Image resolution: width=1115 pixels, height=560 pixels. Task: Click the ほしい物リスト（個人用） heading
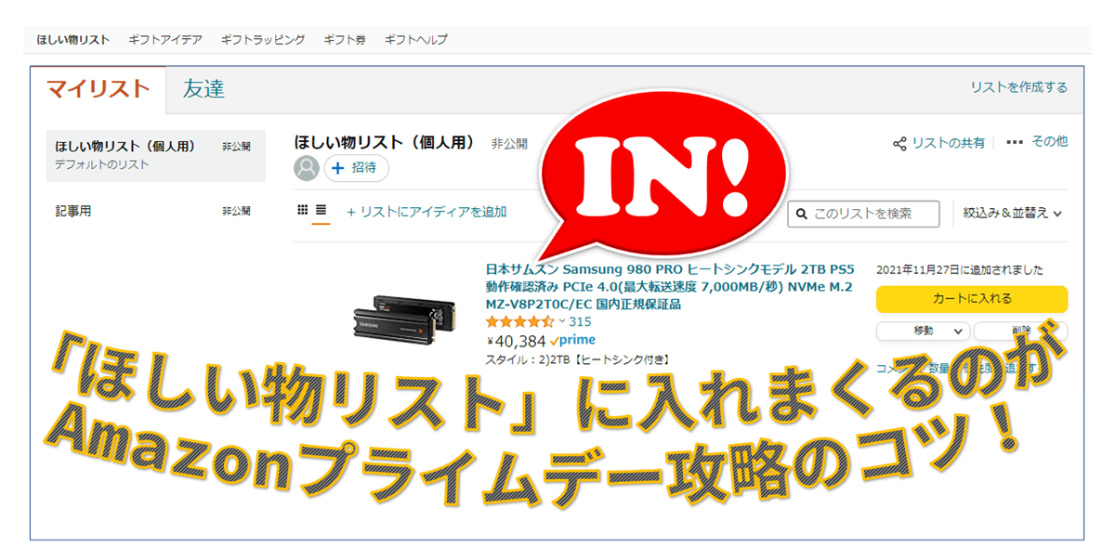(x=385, y=142)
